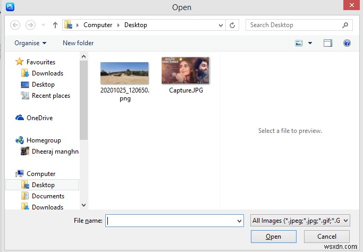Click the Favourites star icon
Viewport: 363px width, 252px height.
(20, 62)
